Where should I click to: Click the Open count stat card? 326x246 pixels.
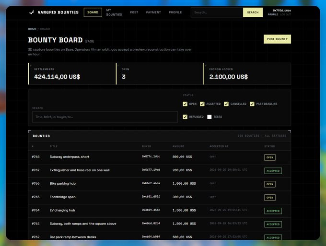click(x=160, y=74)
